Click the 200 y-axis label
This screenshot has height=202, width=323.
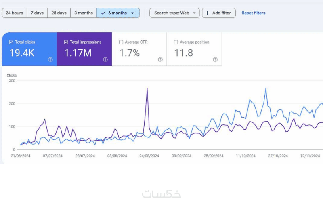pyautogui.click(x=12, y=104)
